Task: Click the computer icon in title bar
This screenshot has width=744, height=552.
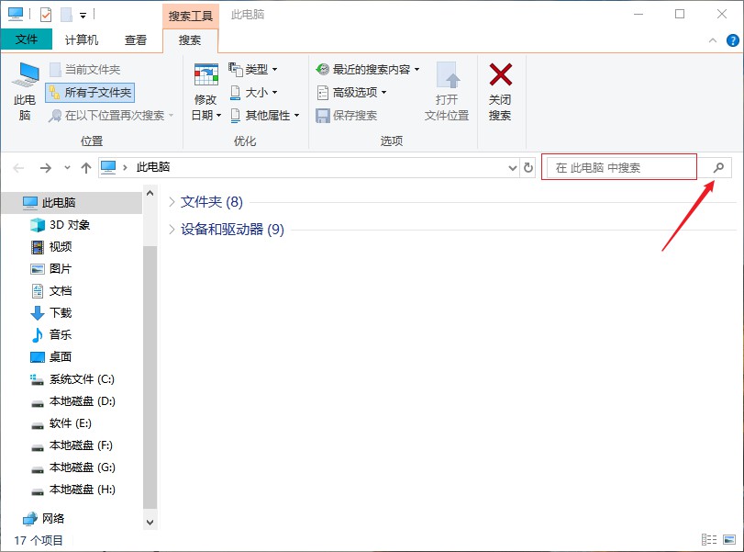Action: click(x=16, y=15)
